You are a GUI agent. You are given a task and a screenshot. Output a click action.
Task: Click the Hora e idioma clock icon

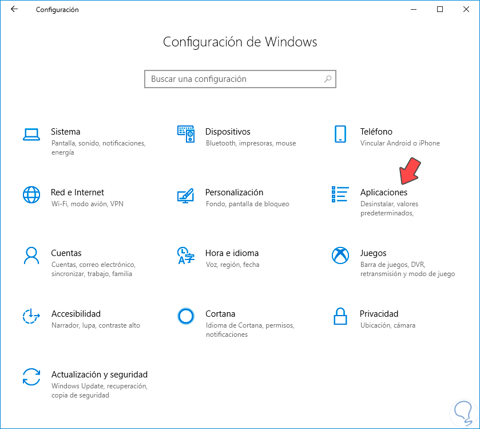(186, 255)
